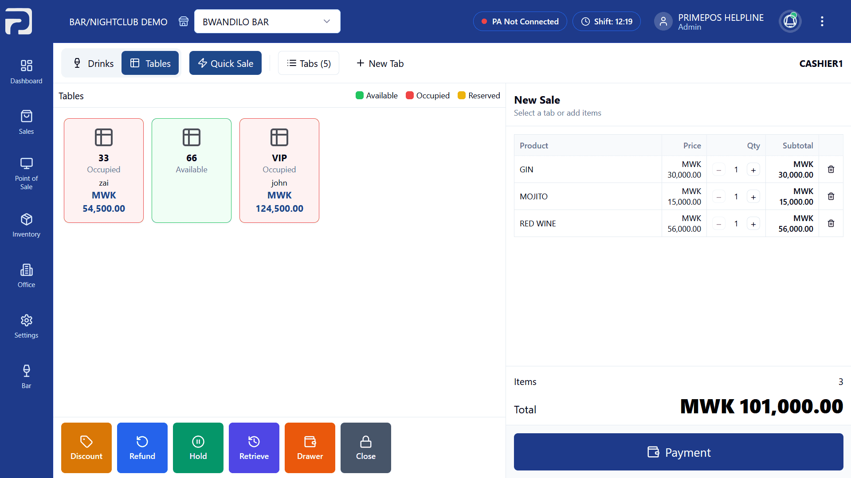The image size is (851, 478).
Task: Click the PA Not Connected status
Action: point(520,21)
